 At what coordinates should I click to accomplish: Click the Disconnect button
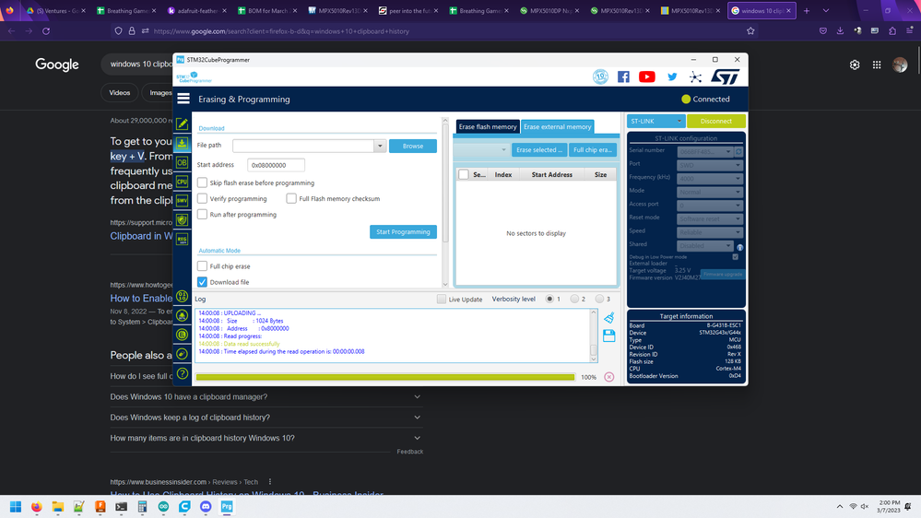pos(716,121)
